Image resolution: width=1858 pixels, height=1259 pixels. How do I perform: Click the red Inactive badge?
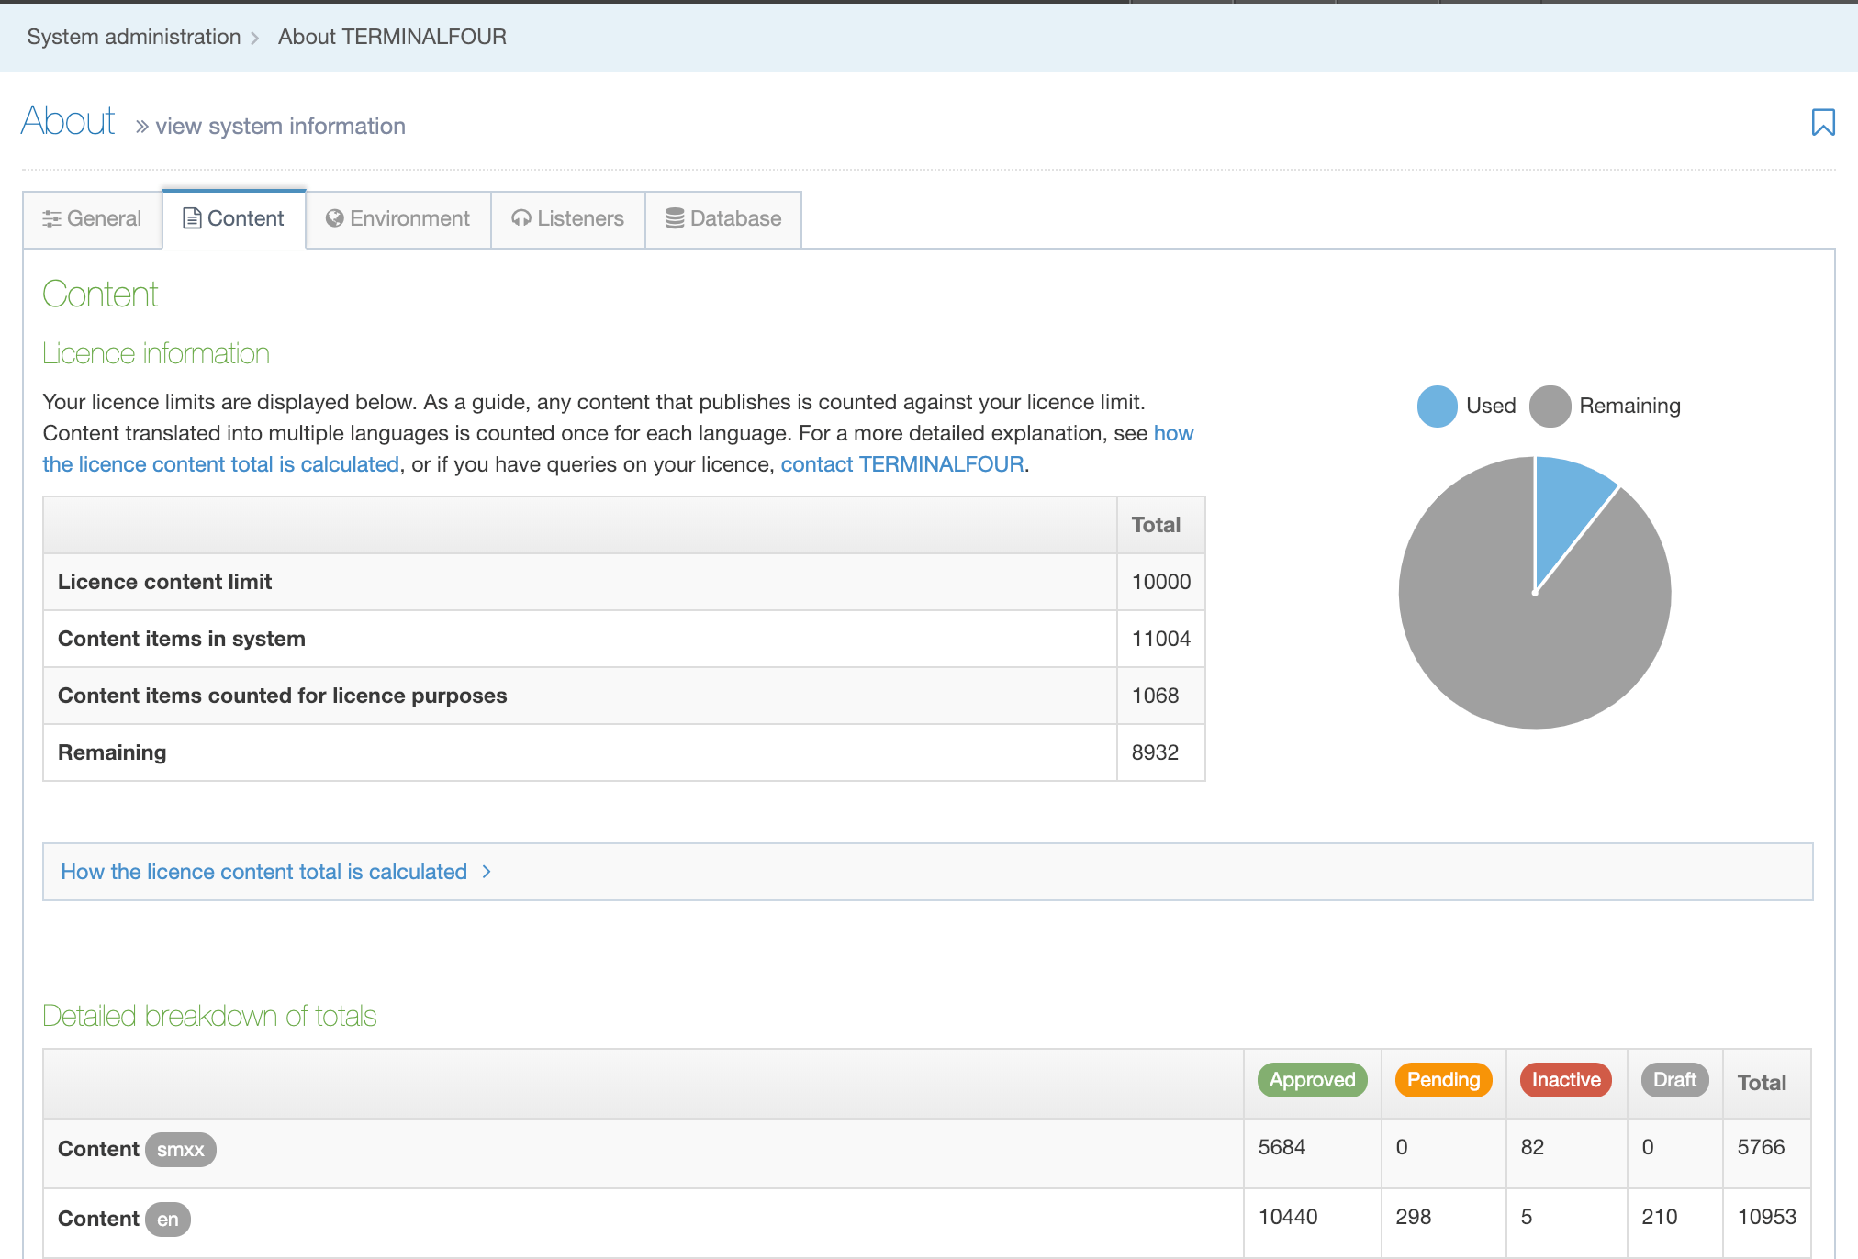1565,1080
